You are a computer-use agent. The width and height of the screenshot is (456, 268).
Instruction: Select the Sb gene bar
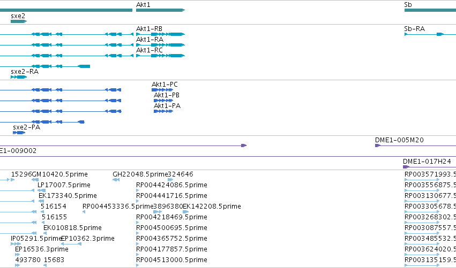(x=430, y=10)
